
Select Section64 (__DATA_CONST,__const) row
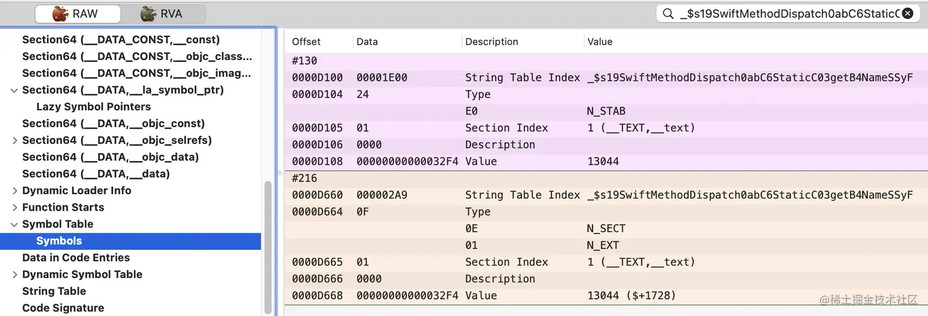(x=130, y=40)
